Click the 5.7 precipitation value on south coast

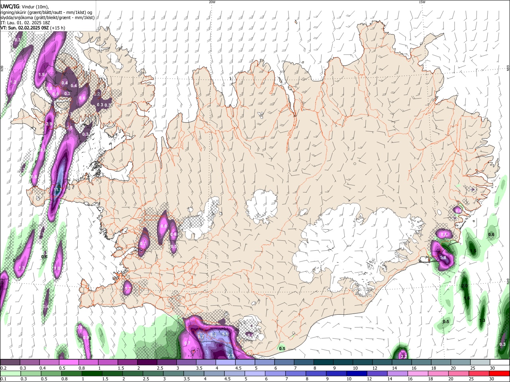(x=200, y=337)
